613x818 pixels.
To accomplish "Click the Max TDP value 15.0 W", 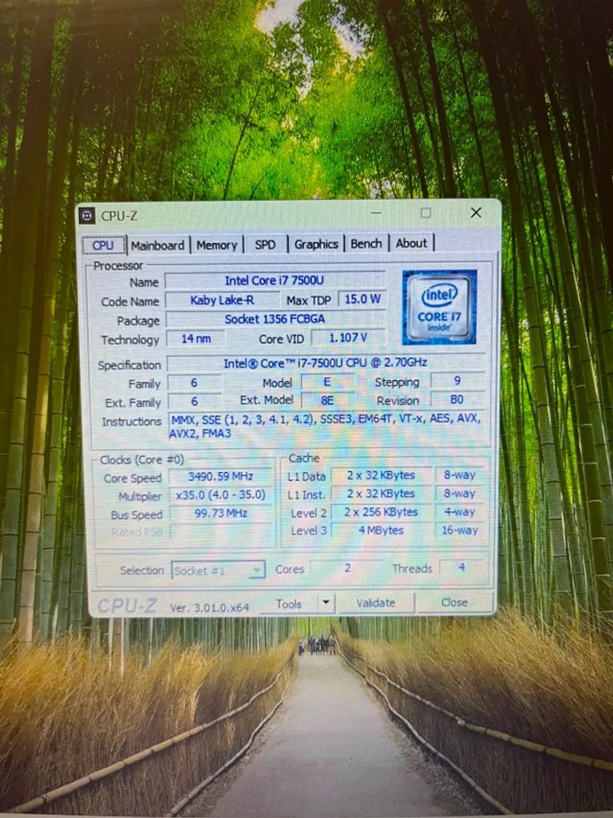I will tap(362, 299).
